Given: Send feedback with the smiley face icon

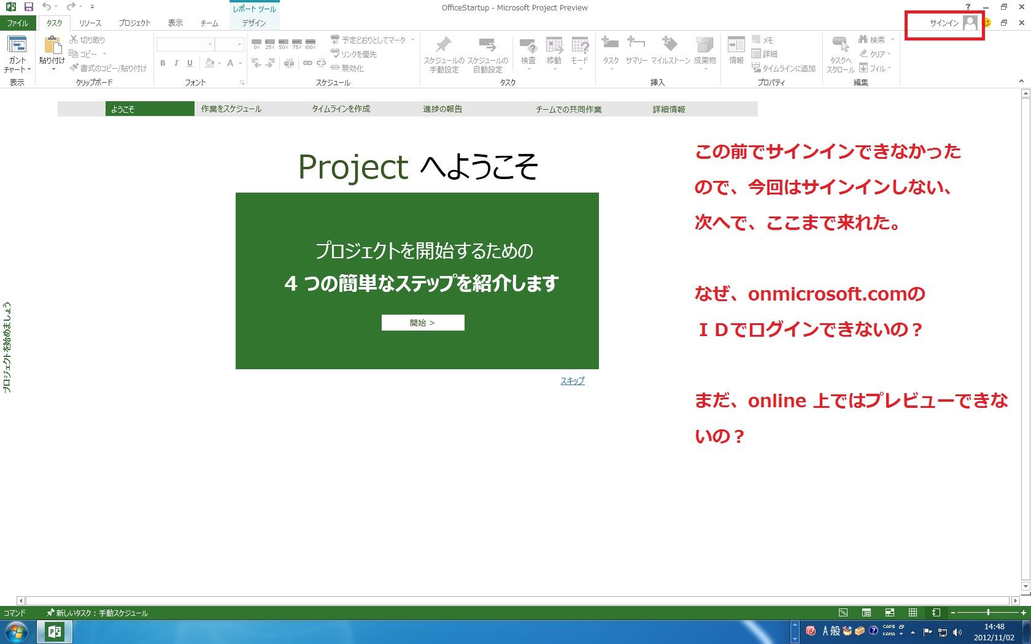Looking at the screenshot, I should pyautogui.click(x=987, y=23).
